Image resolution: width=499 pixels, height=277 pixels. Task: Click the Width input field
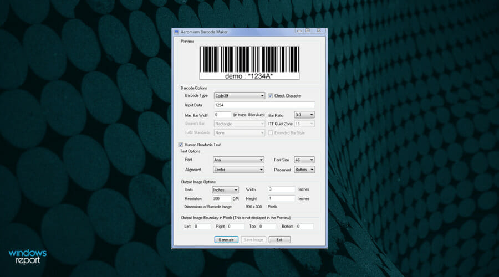(281, 189)
